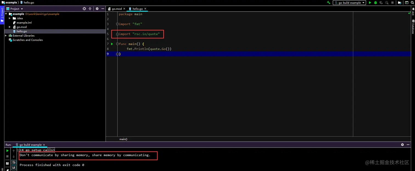Click the Run with Coverage icon
415x171 pixels.
381,3
